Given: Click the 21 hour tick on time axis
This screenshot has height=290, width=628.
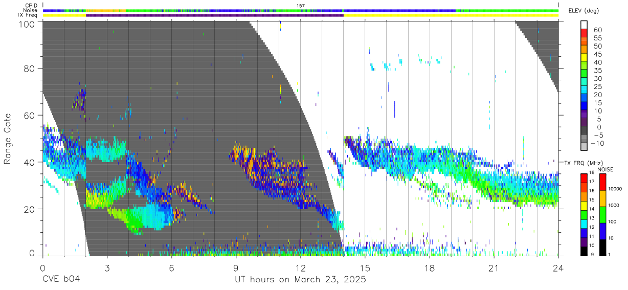Looking at the screenshot, I should coord(494,267).
